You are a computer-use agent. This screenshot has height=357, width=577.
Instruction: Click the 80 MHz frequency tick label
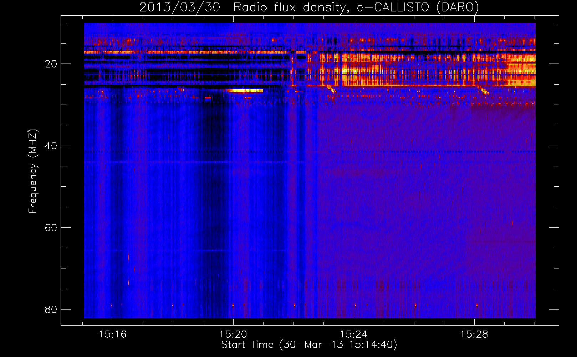click(x=51, y=309)
